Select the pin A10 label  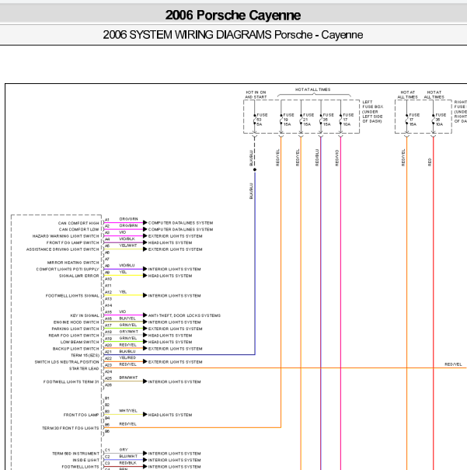[108, 279]
